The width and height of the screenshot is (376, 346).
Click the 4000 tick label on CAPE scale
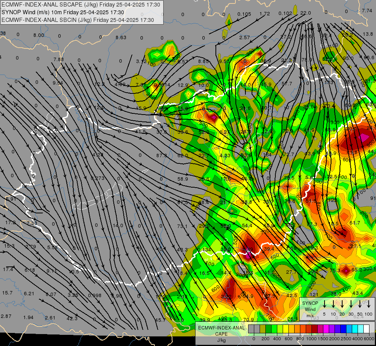coord(358,339)
